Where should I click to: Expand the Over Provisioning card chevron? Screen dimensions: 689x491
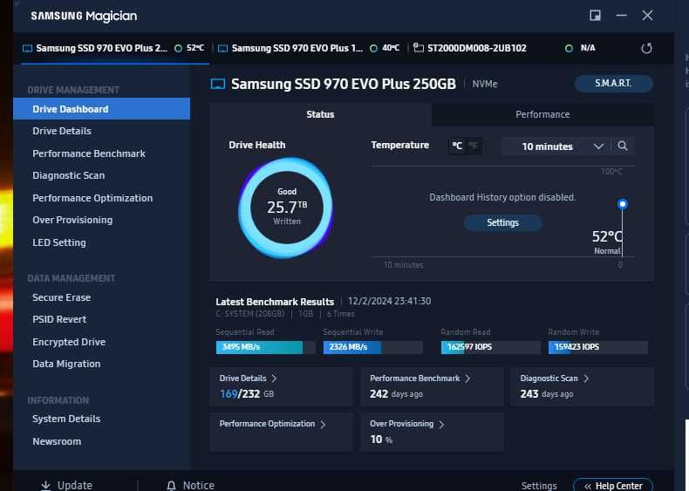(x=441, y=424)
